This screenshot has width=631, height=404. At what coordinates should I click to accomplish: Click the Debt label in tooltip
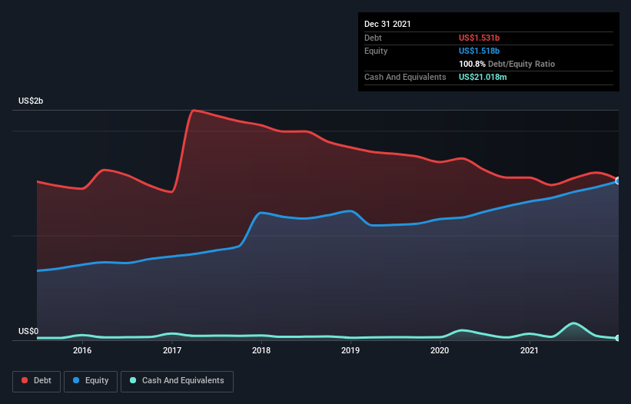(x=373, y=38)
